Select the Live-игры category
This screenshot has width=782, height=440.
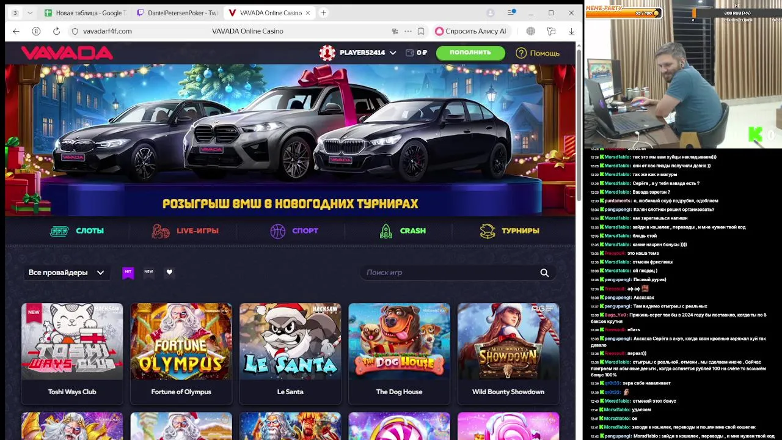(185, 231)
